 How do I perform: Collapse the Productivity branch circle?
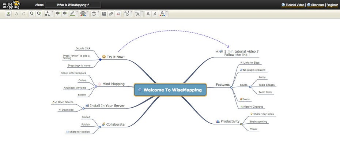[x=241, y=124]
